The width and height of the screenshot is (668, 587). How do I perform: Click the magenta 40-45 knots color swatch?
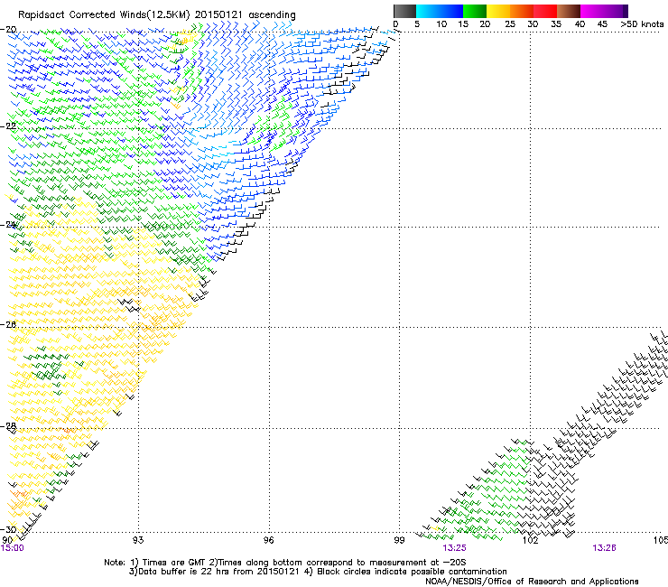(592, 11)
